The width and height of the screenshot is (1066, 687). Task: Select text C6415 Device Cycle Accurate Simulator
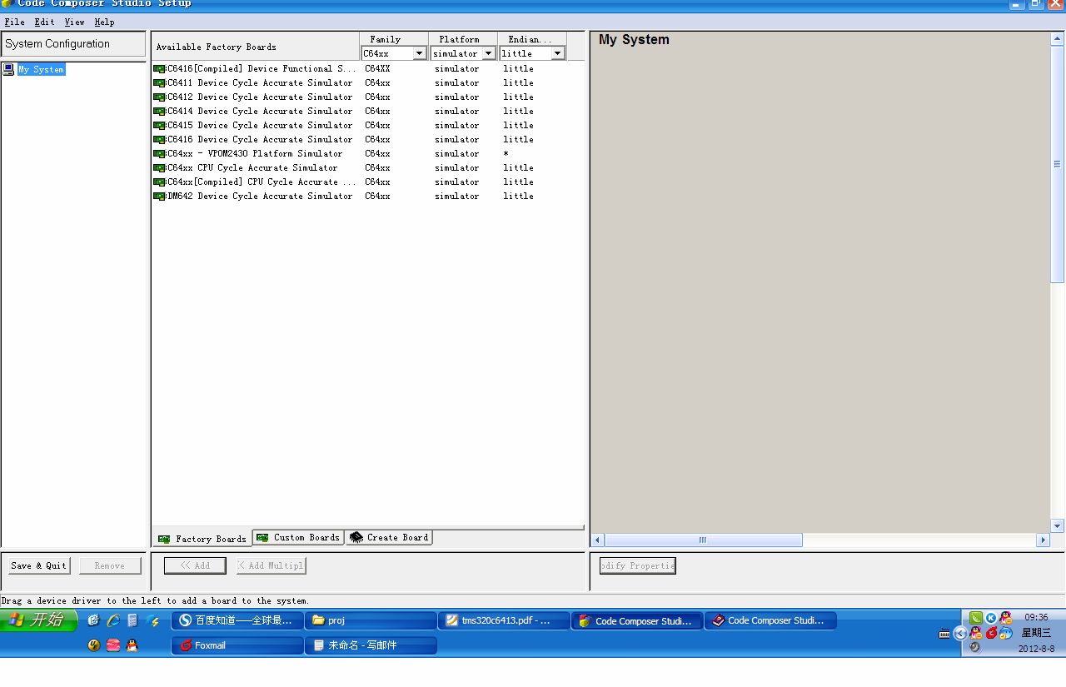pos(260,126)
